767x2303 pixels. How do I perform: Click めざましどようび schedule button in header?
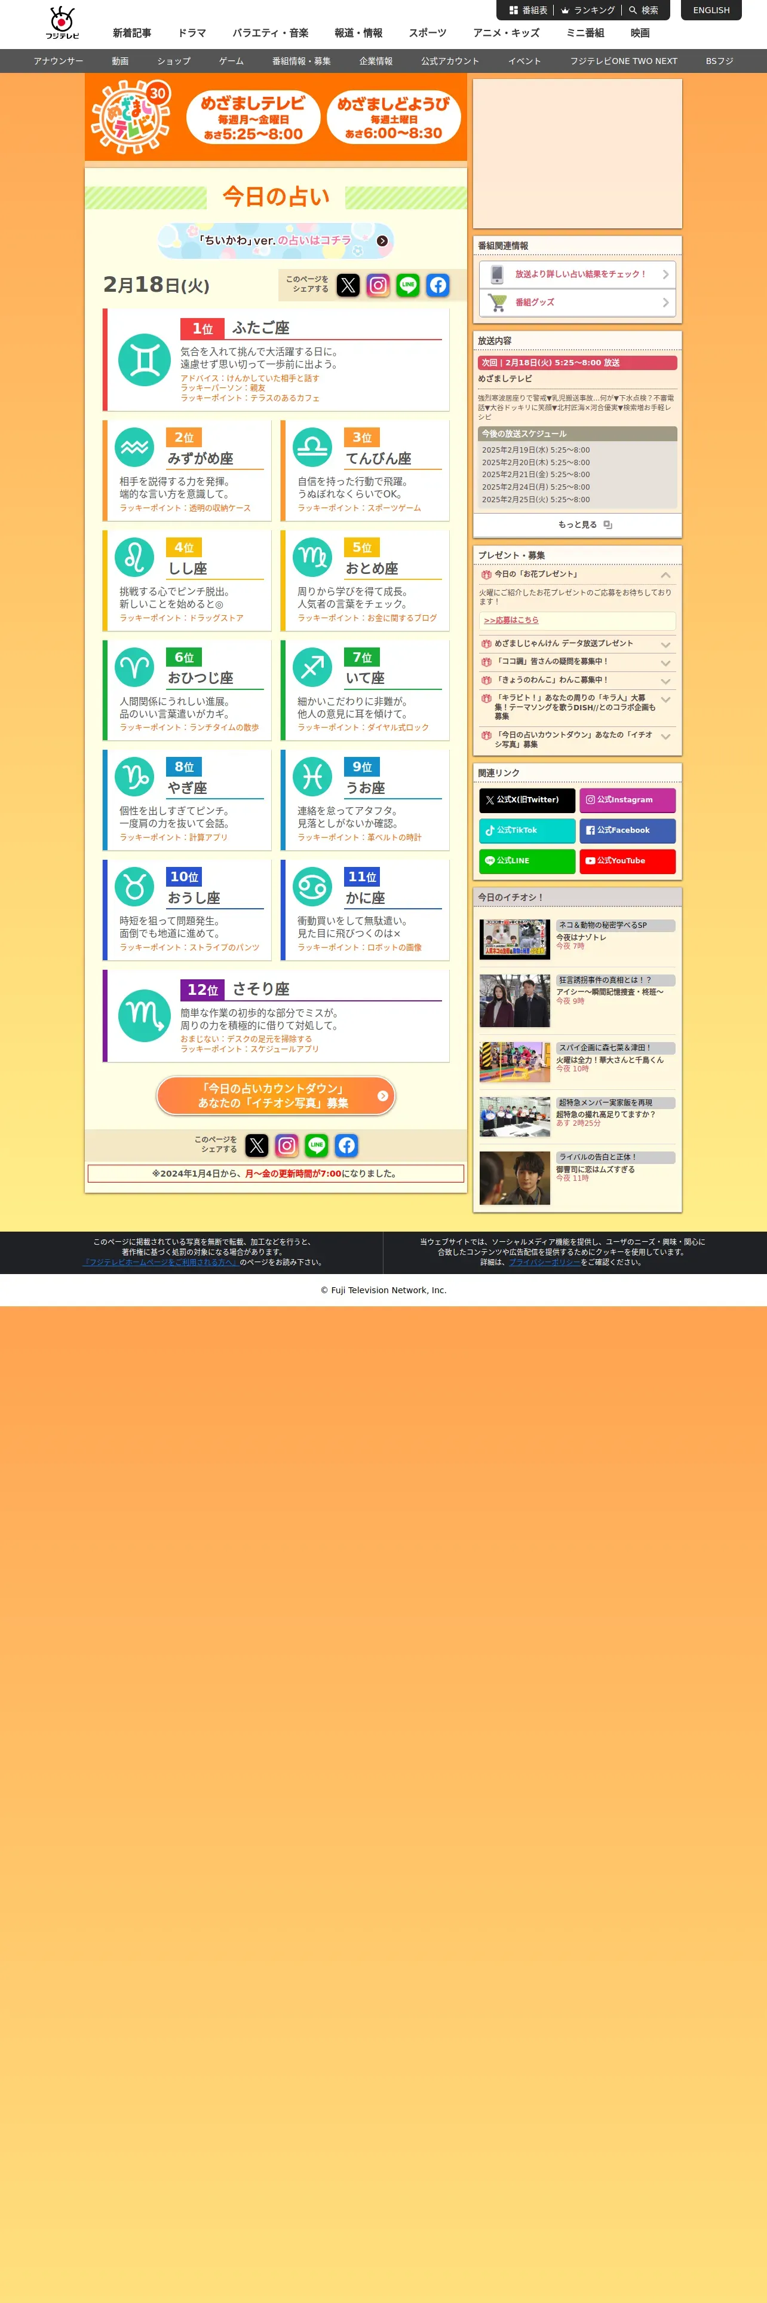pos(394,117)
